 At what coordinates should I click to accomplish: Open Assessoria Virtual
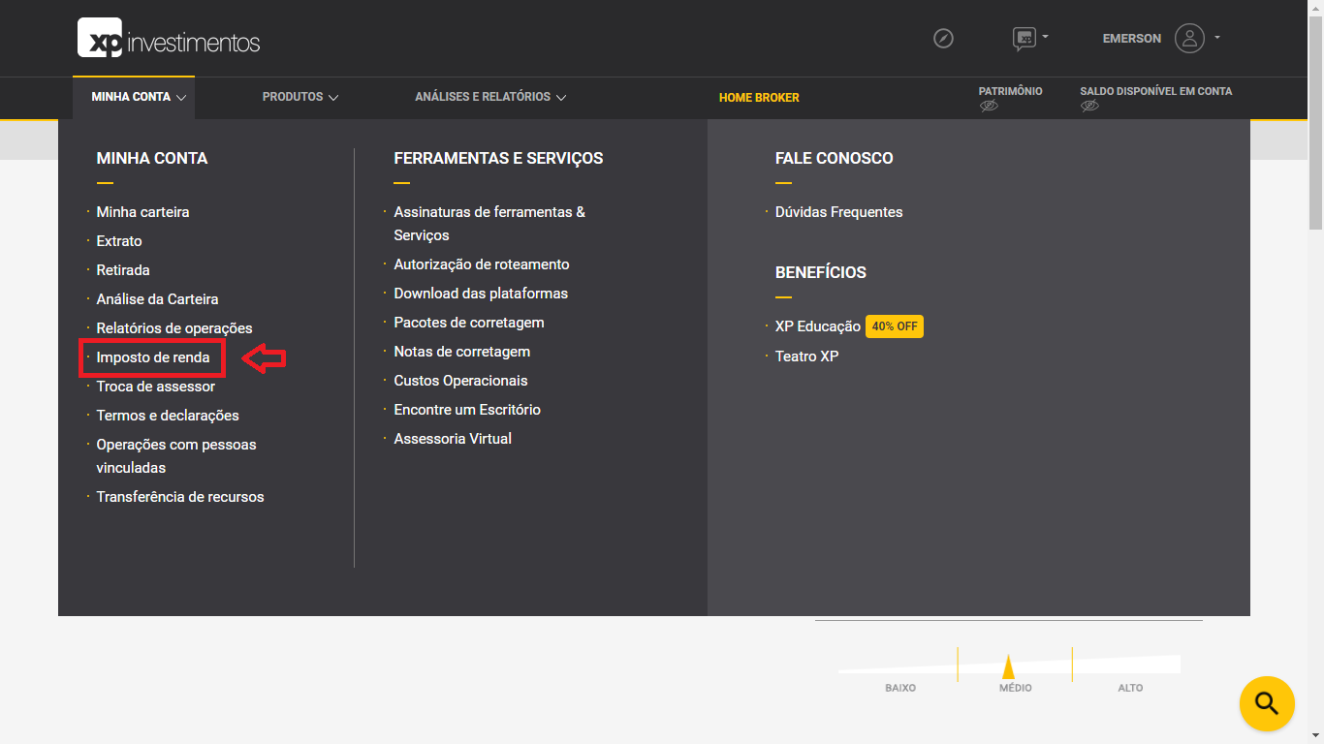tap(453, 439)
